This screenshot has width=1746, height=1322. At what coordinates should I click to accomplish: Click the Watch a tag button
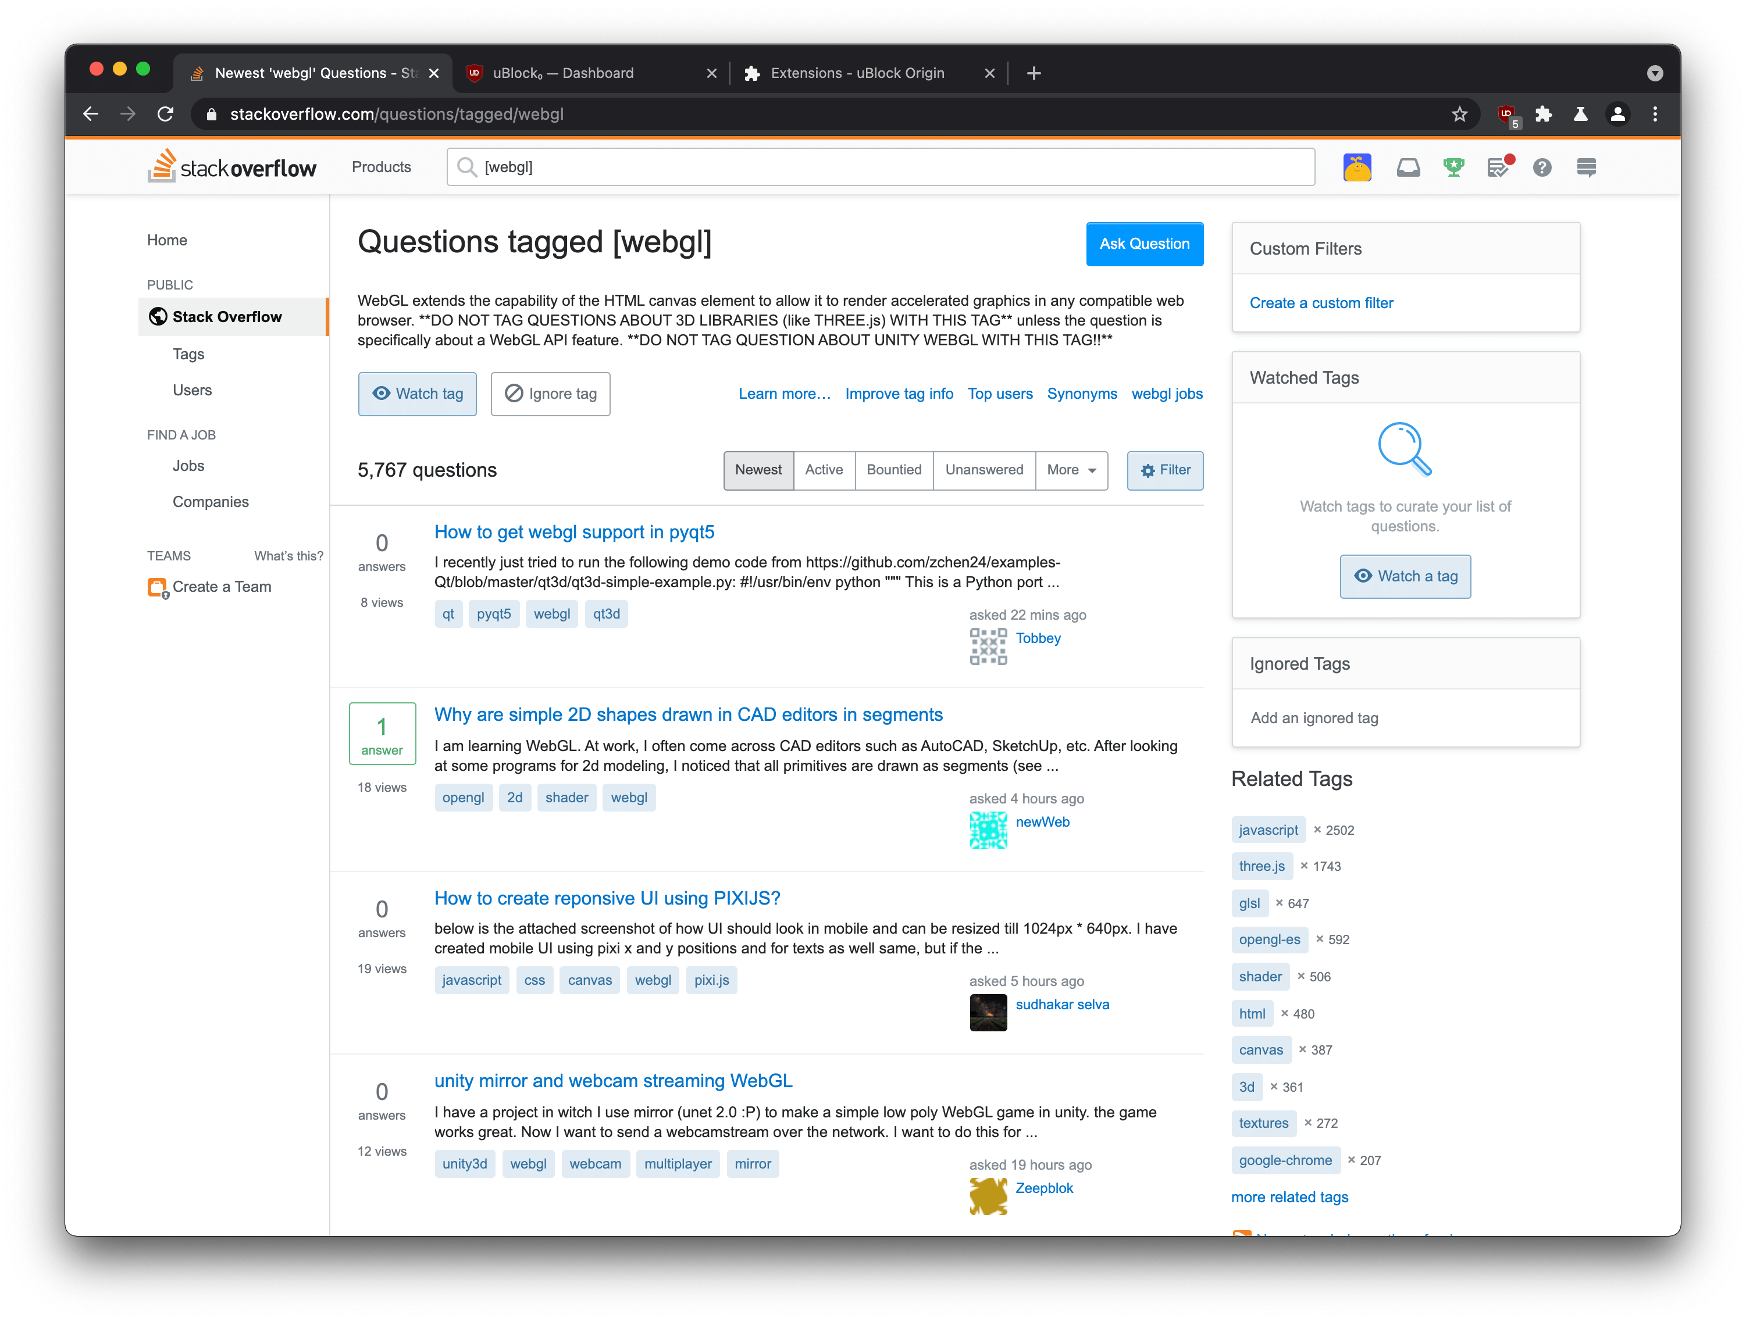click(x=1405, y=576)
